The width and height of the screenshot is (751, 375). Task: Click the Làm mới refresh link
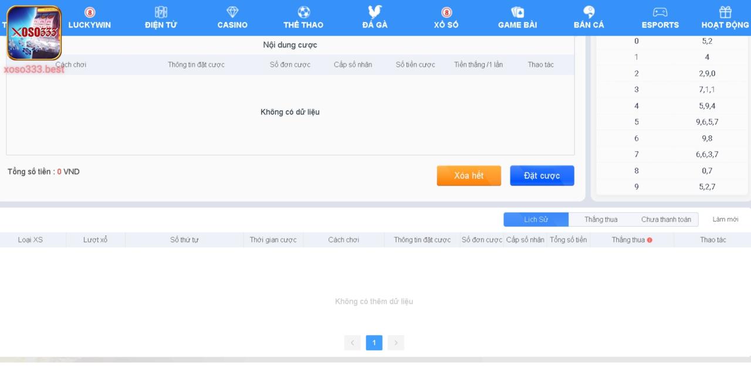pyautogui.click(x=725, y=220)
